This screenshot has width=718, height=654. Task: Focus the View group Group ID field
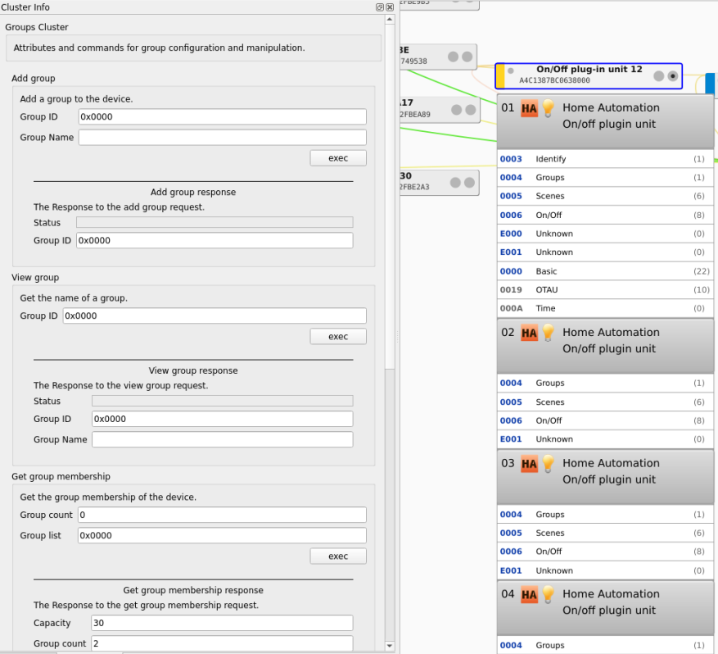214,316
